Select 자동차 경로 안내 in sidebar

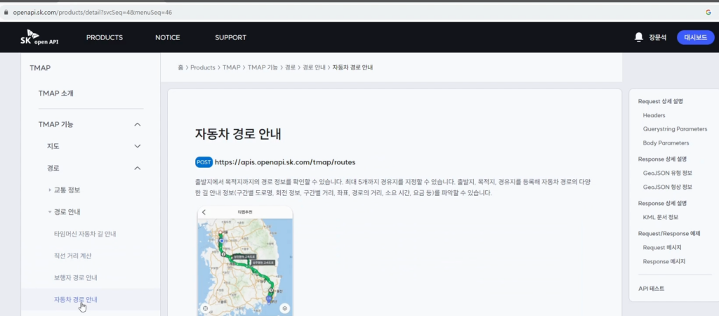[76, 299]
